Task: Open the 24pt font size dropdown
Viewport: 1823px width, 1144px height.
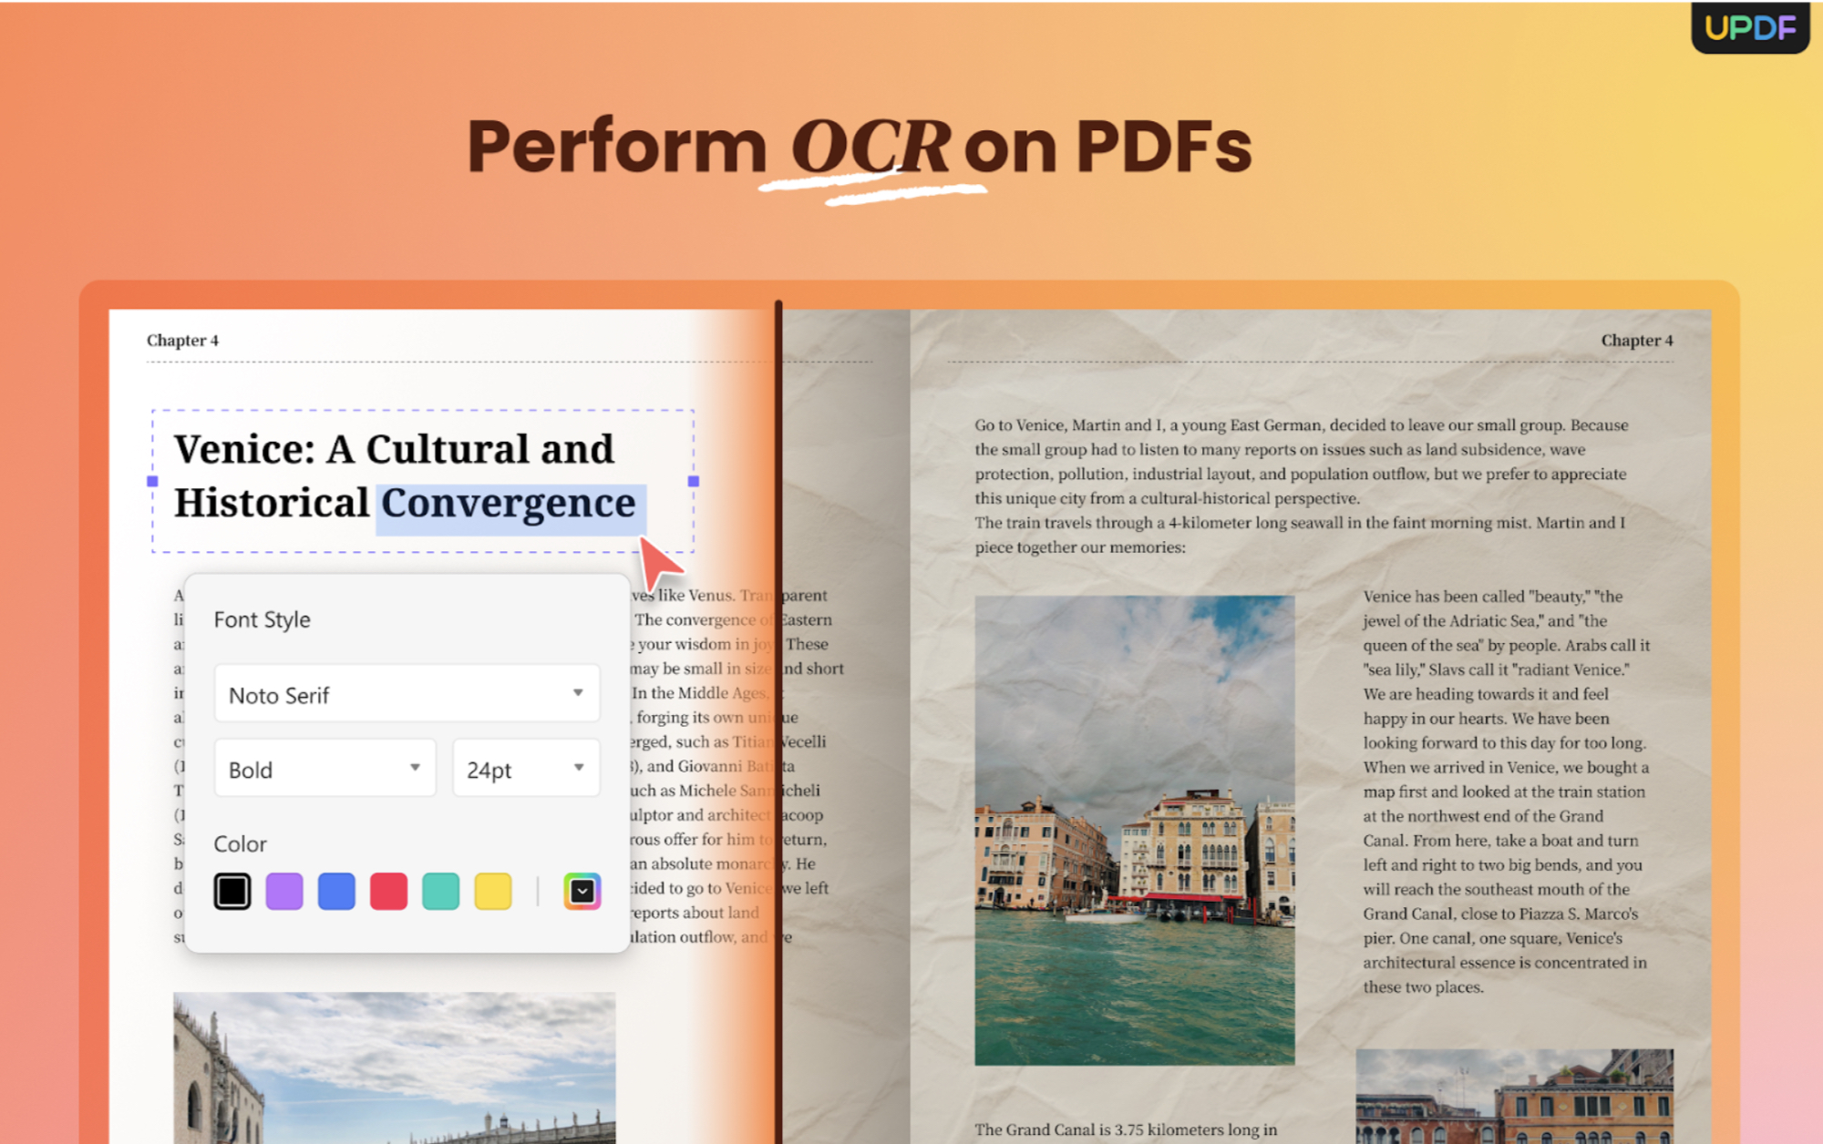Action: [525, 768]
